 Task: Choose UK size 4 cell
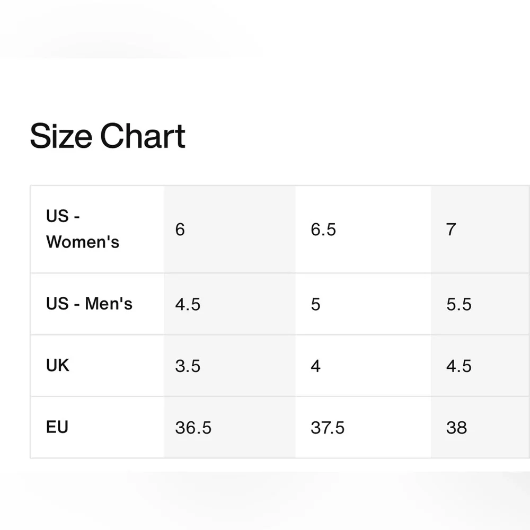[x=316, y=366]
